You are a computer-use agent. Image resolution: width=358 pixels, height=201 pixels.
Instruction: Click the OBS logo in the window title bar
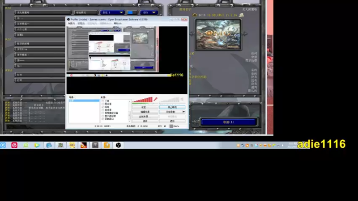pyautogui.click(x=68, y=20)
